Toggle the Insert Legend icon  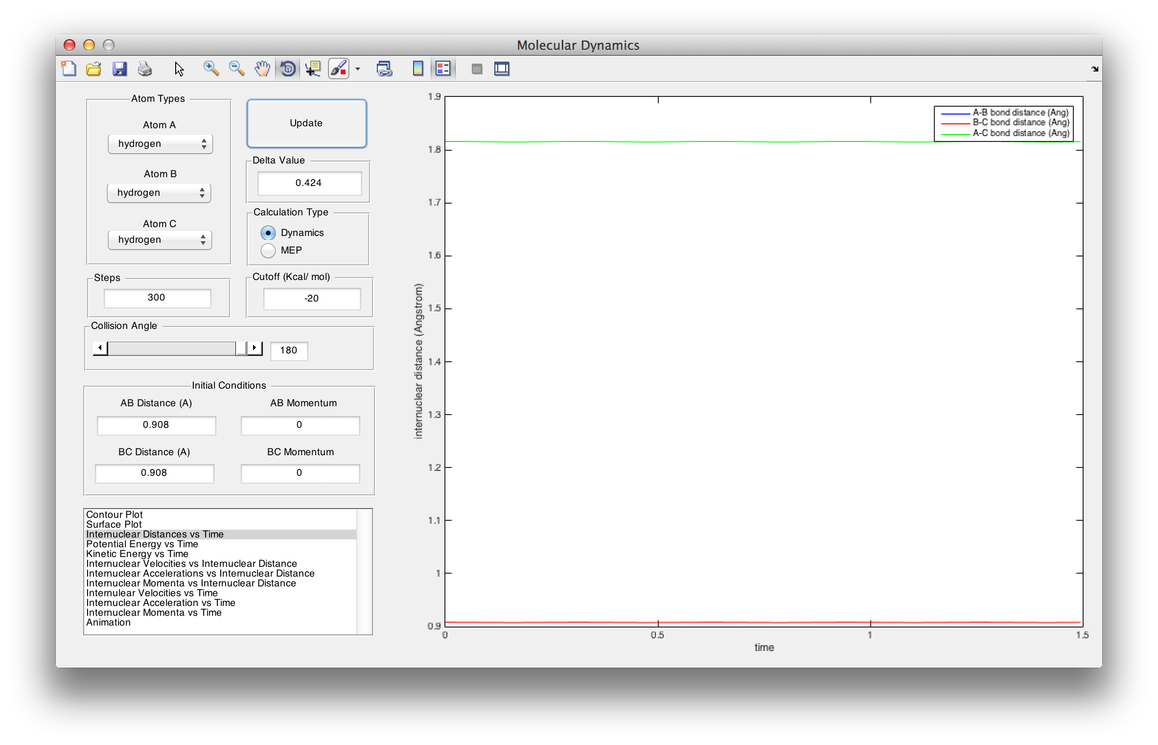[x=443, y=69]
